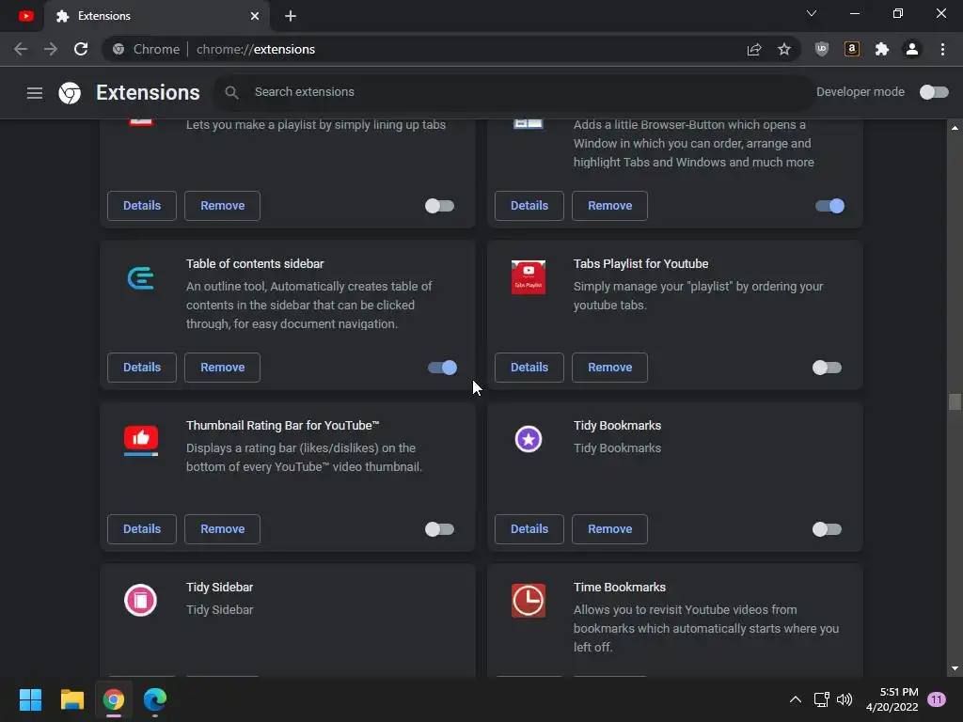This screenshot has height=722, width=963.
Task: Expand the tab search chevron in title bar
Action: coord(812,13)
